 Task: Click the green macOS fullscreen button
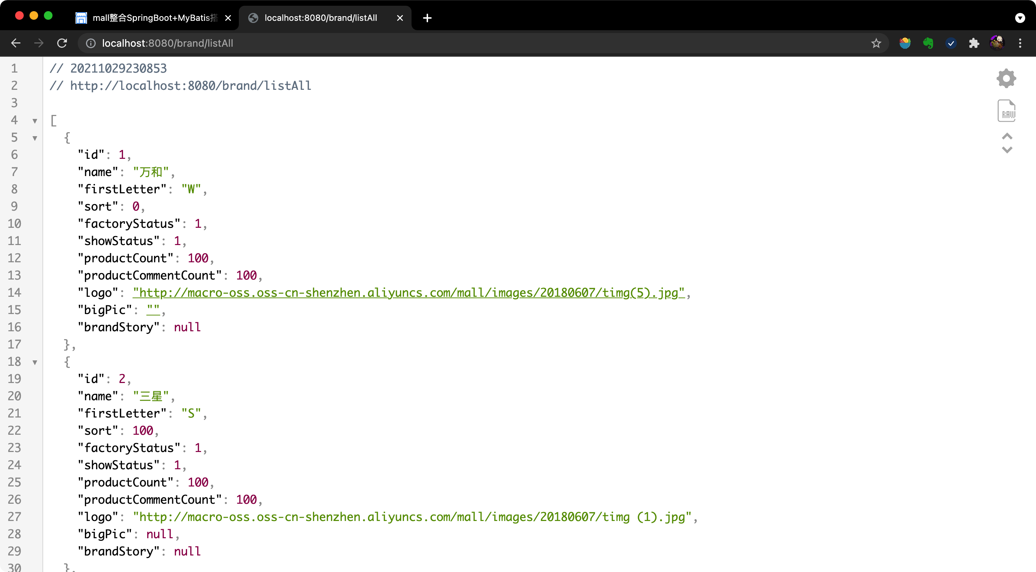[48, 16]
